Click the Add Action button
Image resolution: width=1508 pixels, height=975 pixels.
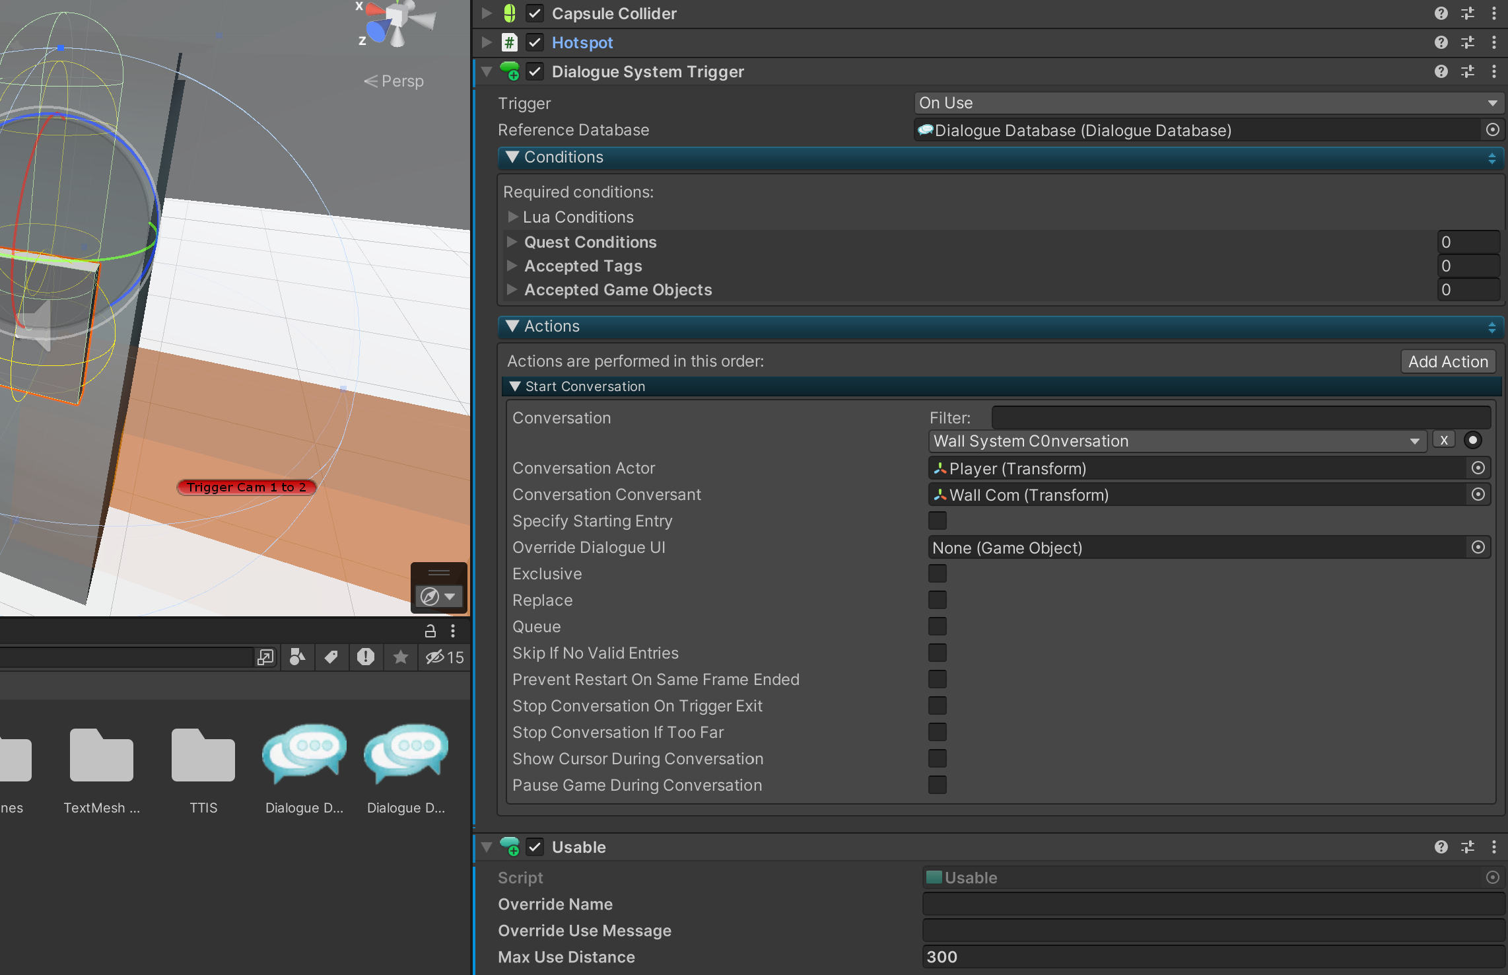point(1448,361)
